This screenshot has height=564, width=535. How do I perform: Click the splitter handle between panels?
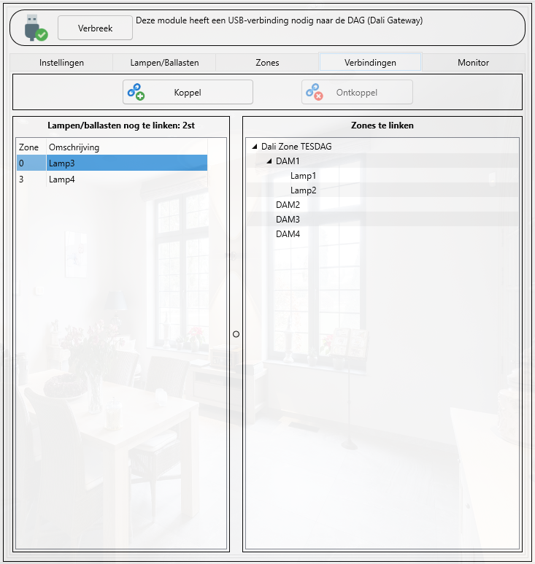(x=236, y=334)
